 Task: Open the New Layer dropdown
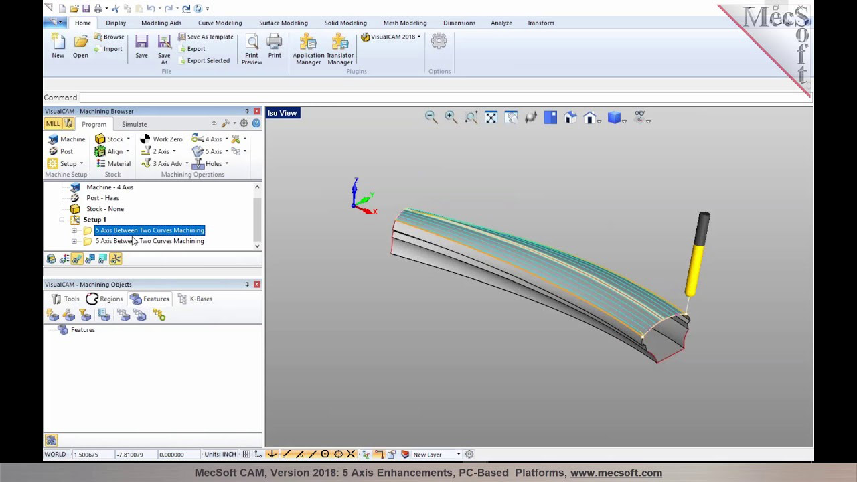pos(437,455)
